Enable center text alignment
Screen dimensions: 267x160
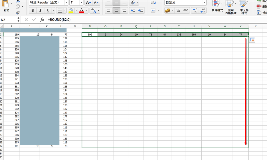coord(116,11)
